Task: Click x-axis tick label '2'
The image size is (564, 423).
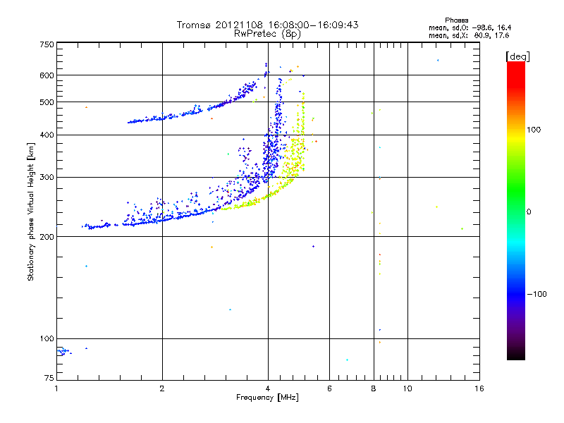Action: [162, 388]
